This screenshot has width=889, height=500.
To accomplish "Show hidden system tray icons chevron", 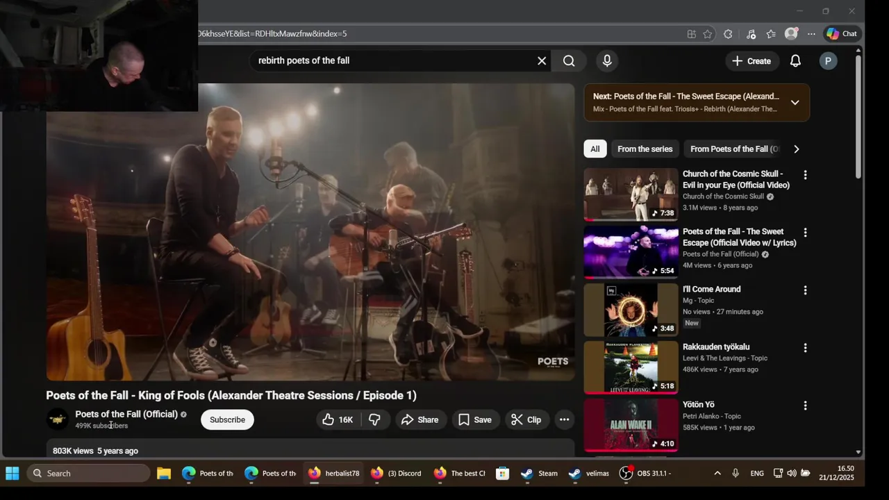I will 717,474.
